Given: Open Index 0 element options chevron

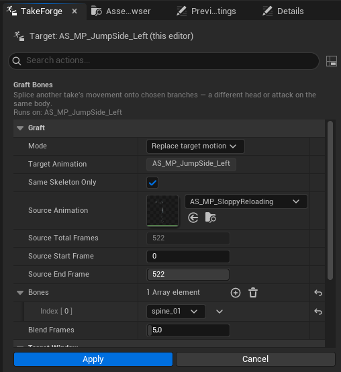Looking at the screenshot, I should (x=220, y=312).
